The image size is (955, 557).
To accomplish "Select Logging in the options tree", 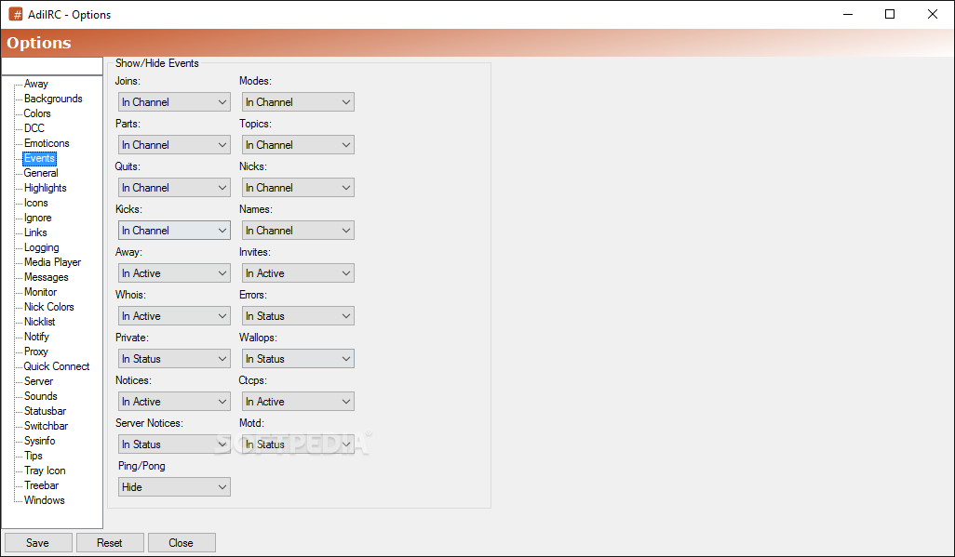I will (x=41, y=247).
